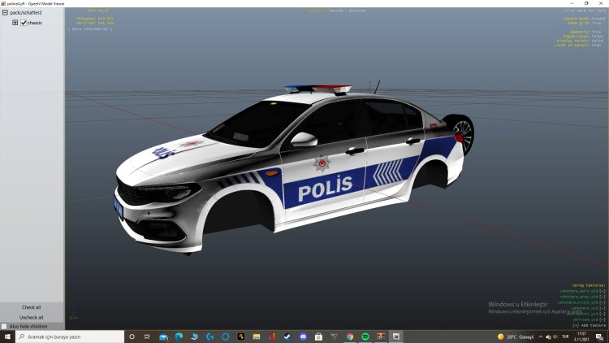Remove the police4.ytd texture entry
The height and width of the screenshot is (343, 609).
pyautogui.click(x=602, y=319)
